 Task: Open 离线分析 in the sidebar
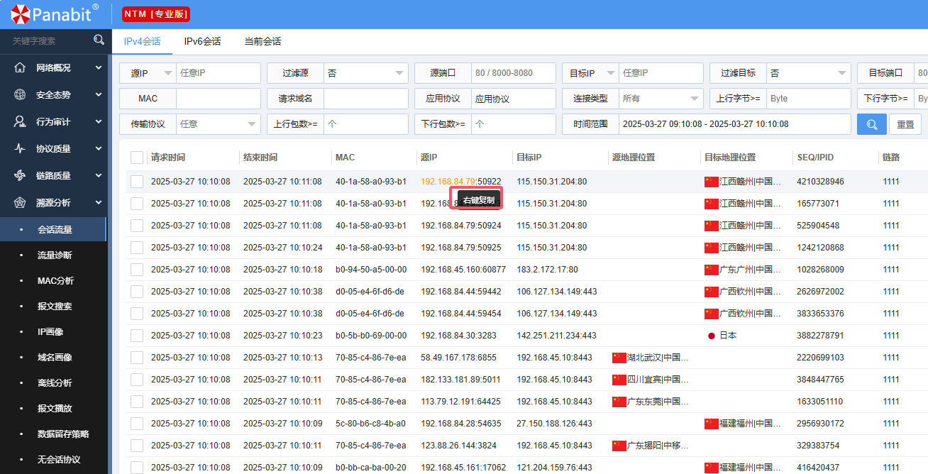pos(54,383)
